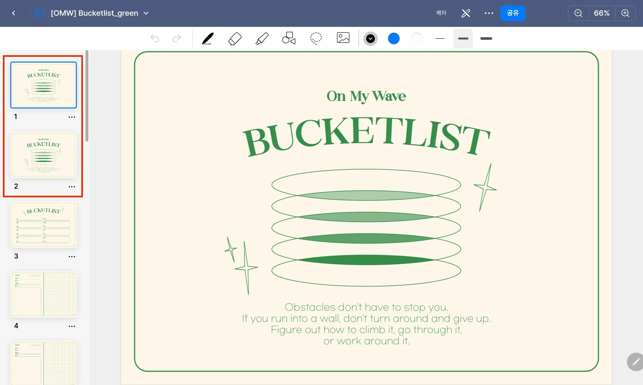This screenshot has width=643, height=385.
Task: Open document title dropdown chevron
Action: click(x=146, y=13)
